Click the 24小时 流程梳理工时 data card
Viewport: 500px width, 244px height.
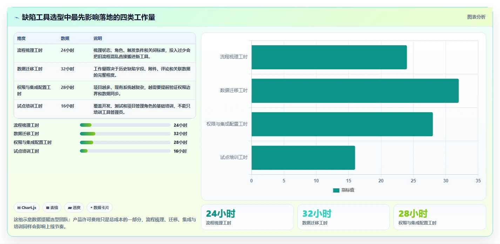coord(247,217)
